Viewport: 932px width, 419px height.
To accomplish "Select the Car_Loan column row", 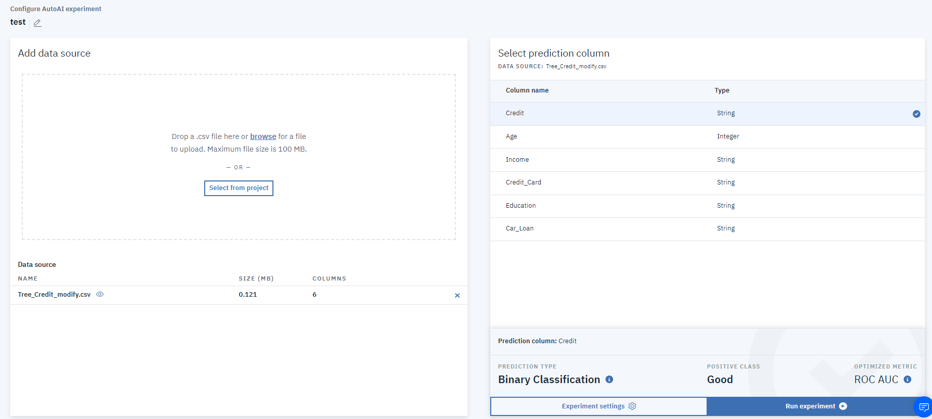I will click(520, 228).
